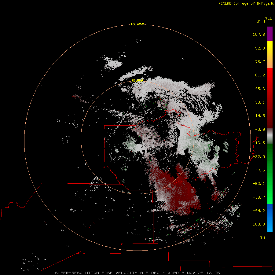
Task: Click the NEXLAB-College of DuPage header text
Action: 244,3
